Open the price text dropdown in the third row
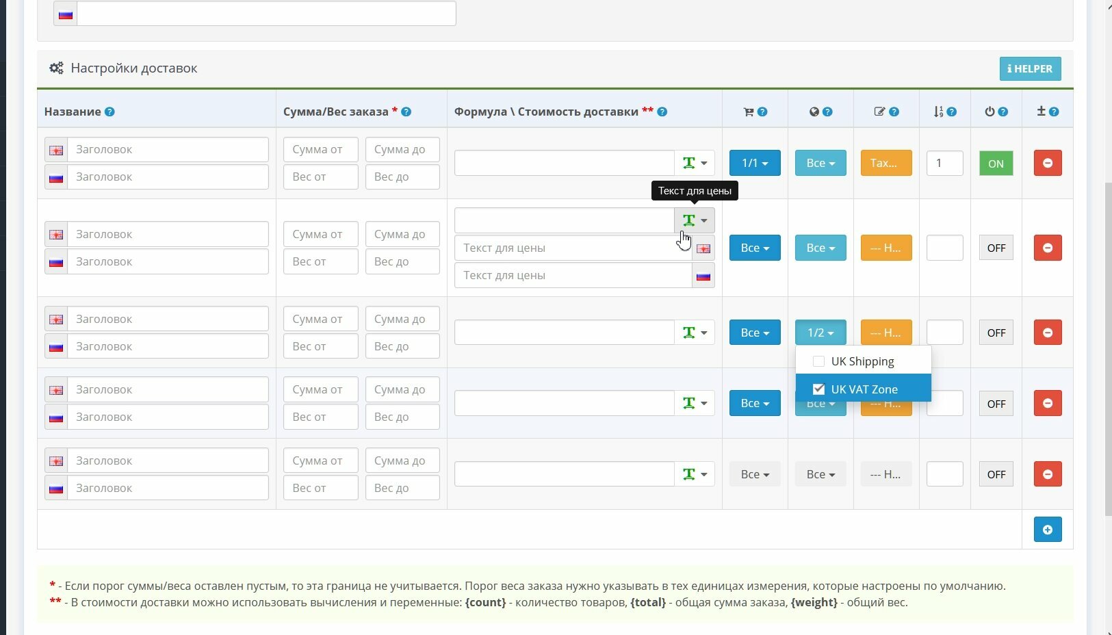This screenshot has width=1112, height=635. [x=695, y=333]
